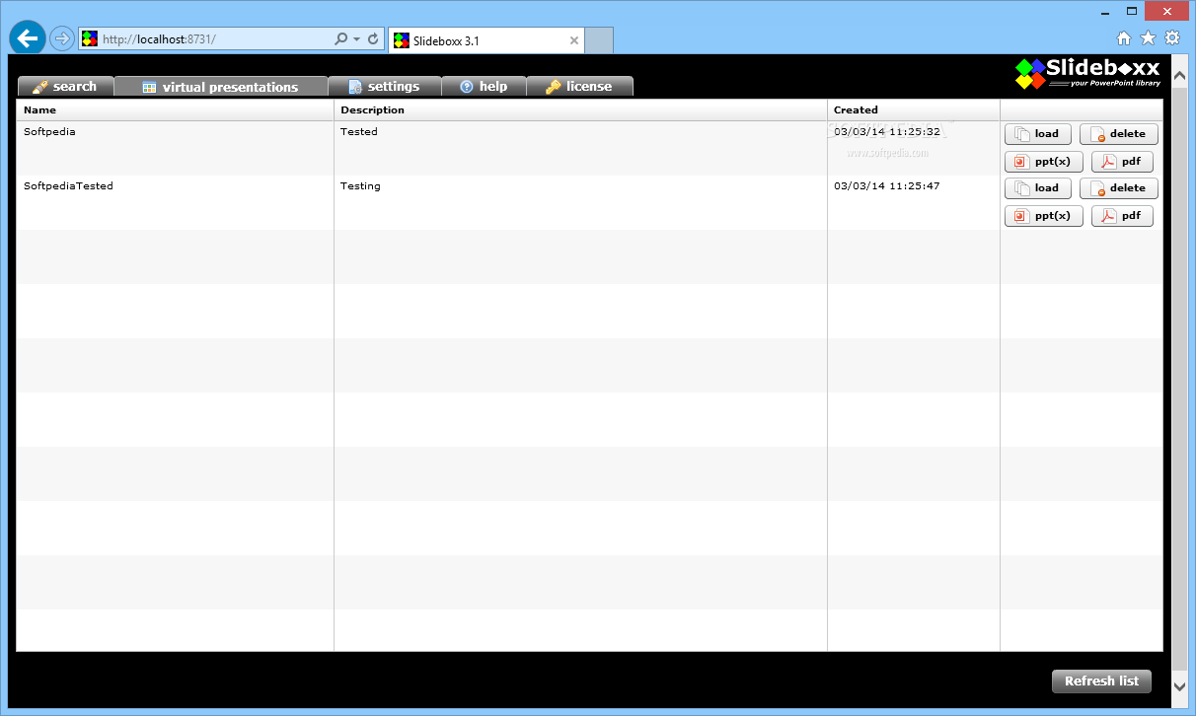
Task: Reload page with the refresh icon
Action: click(x=373, y=39)
